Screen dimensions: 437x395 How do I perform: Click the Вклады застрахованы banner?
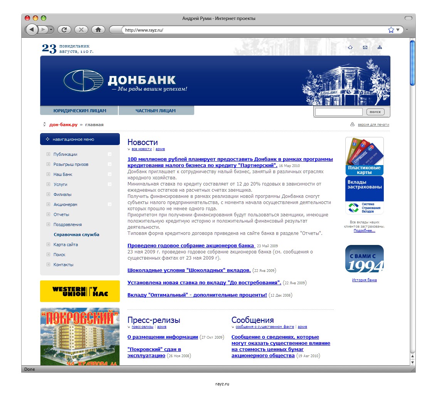click(x=365, y=195)
